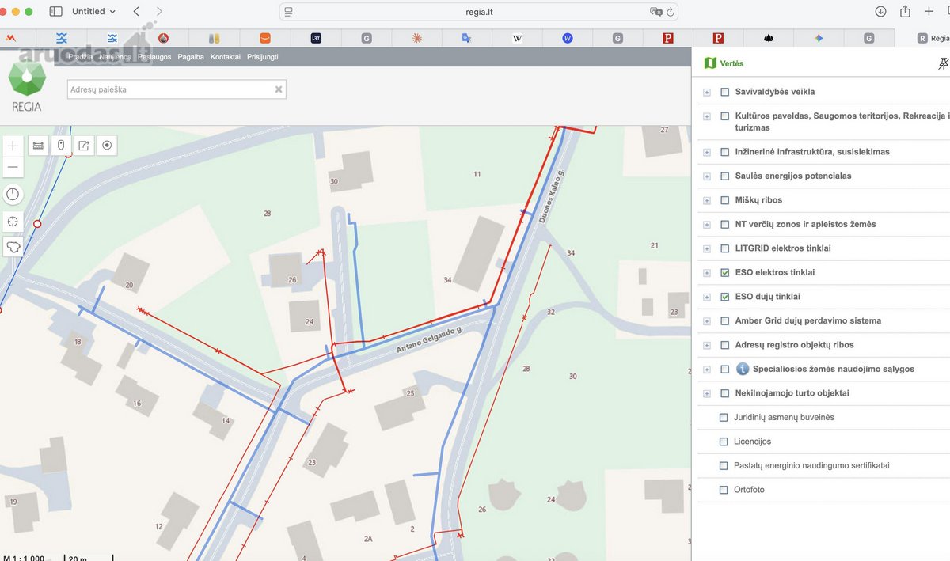This screenshot has height=561, width=950.
Task: Expand Saulės energijos potencialas group
Action: [707, 176]
